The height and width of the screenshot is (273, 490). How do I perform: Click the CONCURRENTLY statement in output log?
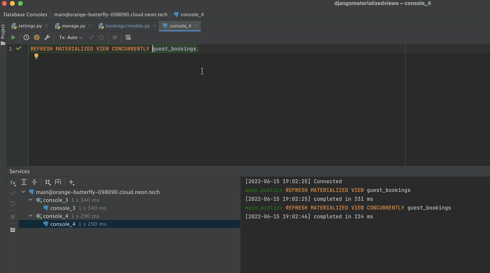point(348,208)
